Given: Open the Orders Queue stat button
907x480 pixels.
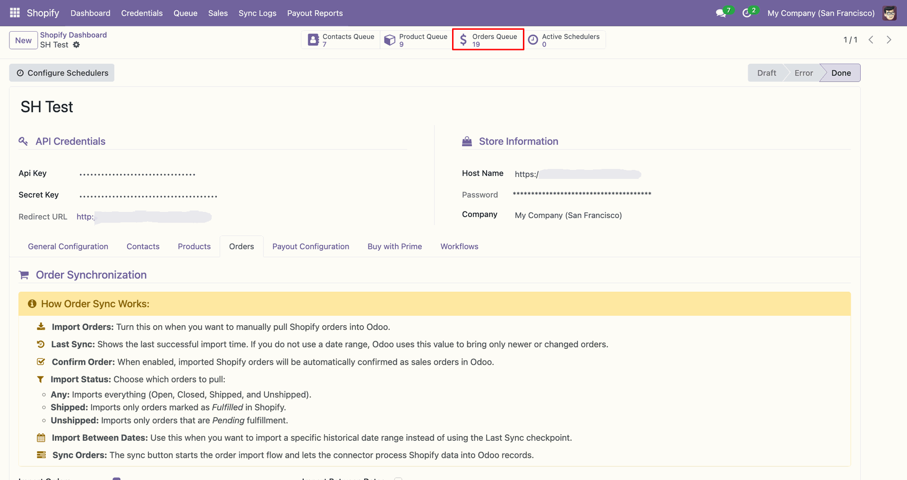Looking at the screenshot, I should click(x=488, y=40).
